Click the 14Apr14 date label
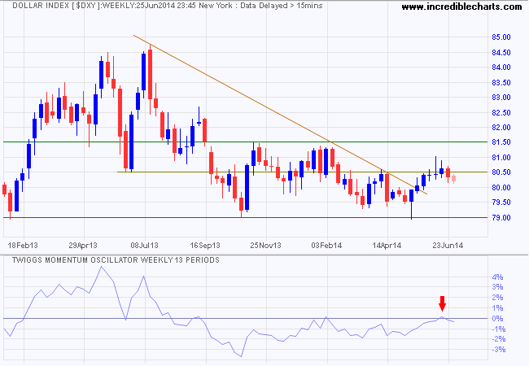 [x=387, y=246]
